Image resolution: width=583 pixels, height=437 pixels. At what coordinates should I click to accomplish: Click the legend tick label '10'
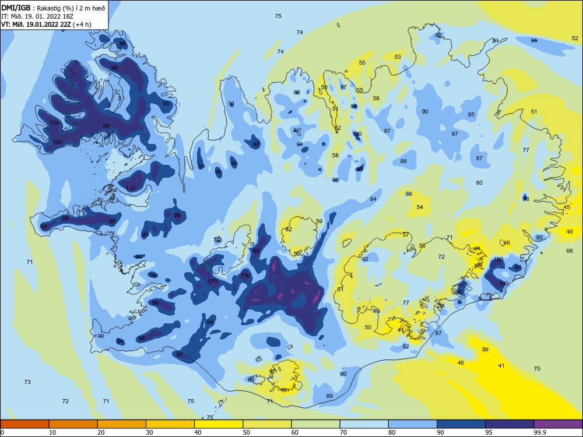tap(52, 432)
